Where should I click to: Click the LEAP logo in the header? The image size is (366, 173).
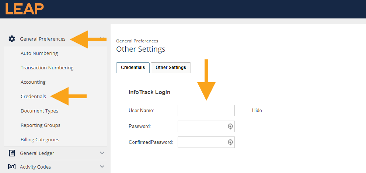click(24, 9)
